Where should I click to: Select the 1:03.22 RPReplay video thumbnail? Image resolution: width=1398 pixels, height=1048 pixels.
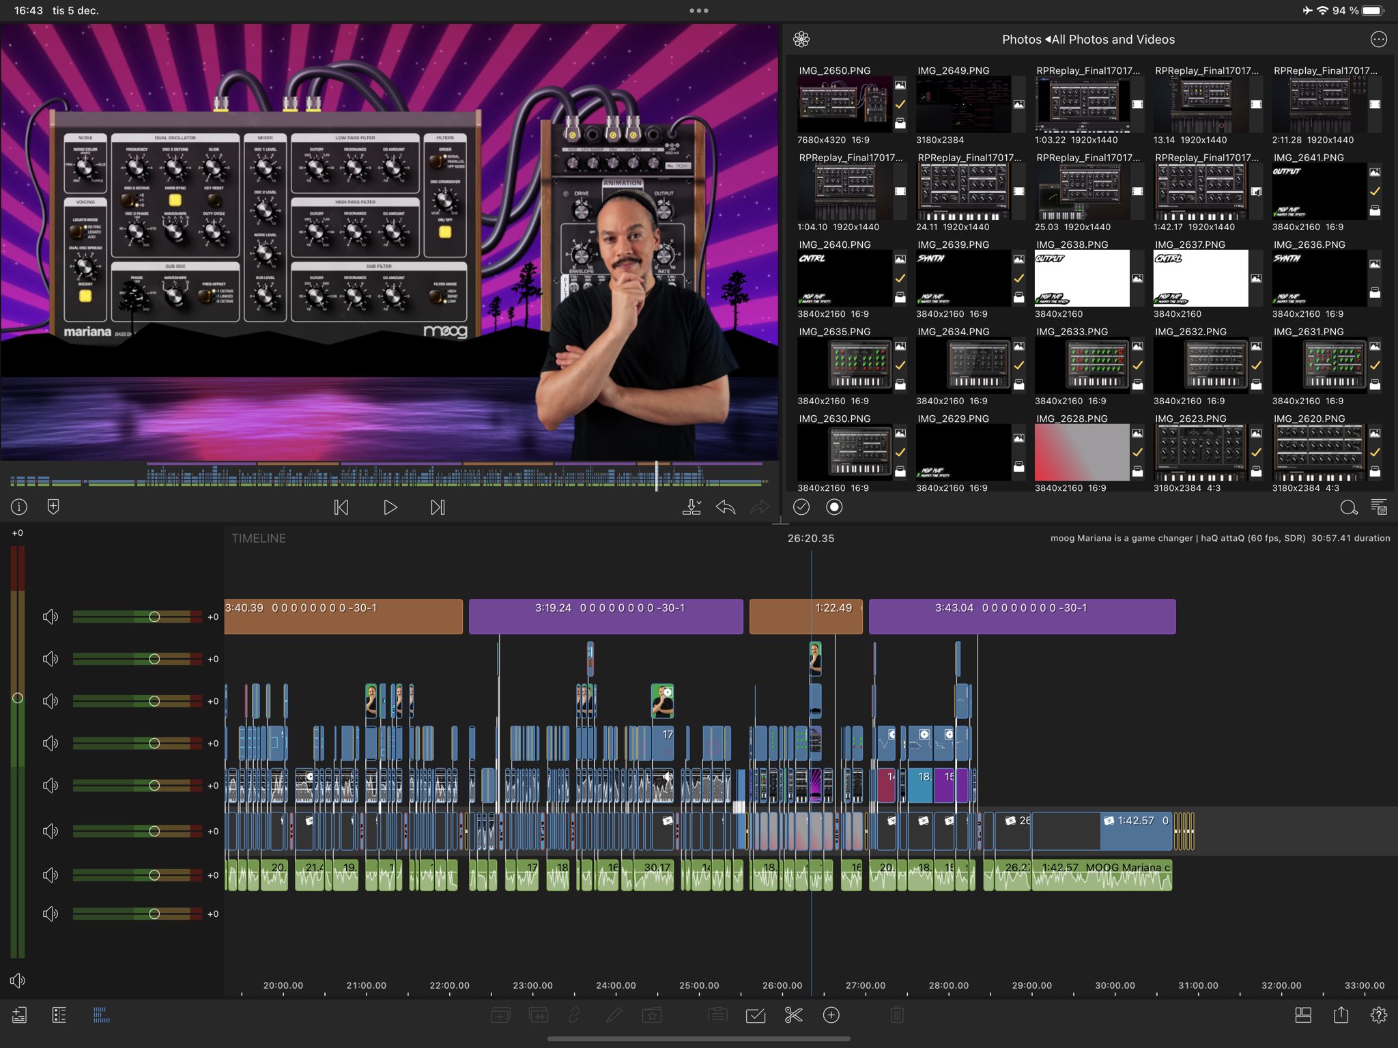click(x=1082, y=104)
